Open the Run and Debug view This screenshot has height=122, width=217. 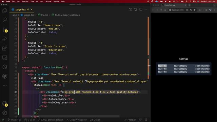point(5,39)
